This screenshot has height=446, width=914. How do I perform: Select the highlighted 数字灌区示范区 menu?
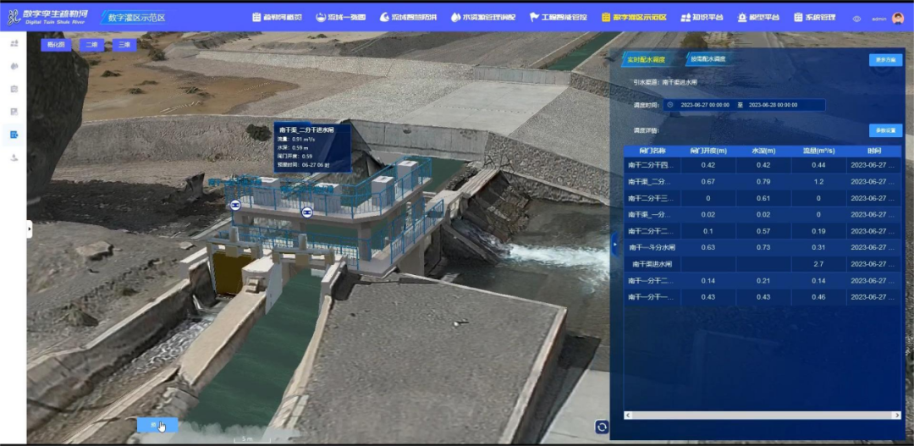click(x=634, y=18)
